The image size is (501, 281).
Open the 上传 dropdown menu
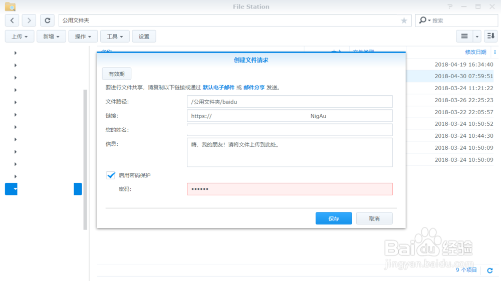point(20,37)
